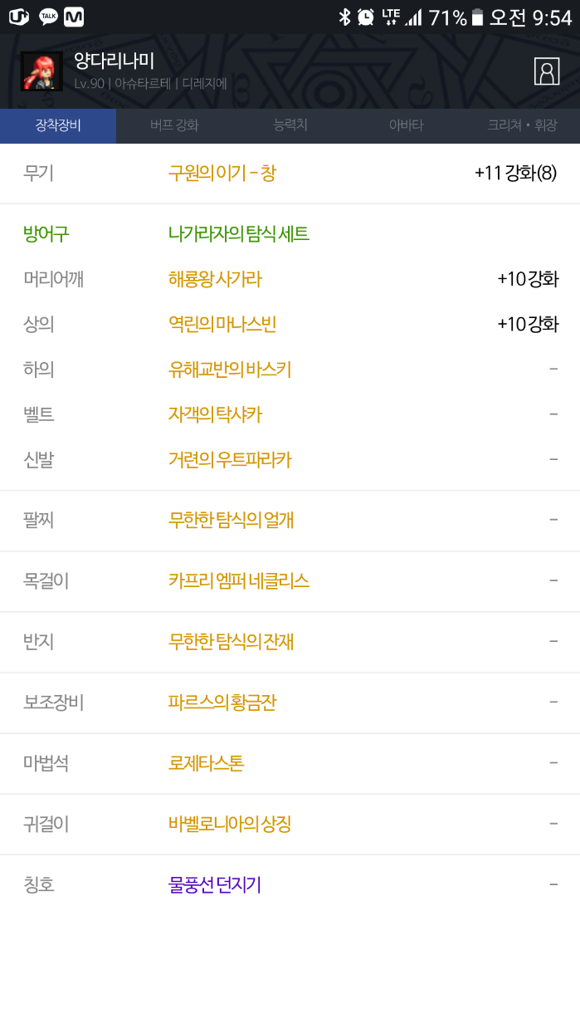This screenshot has width=580, height=1033.
Task: Open the 아바타 tab
Action: click(406, 126)
